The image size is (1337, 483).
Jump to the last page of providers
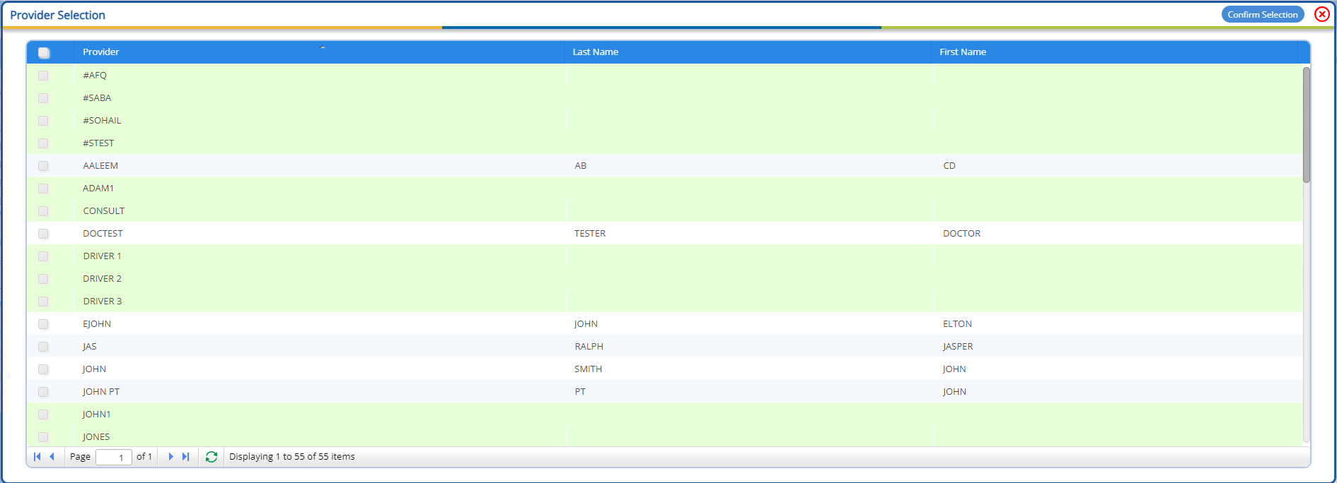click(x=185, y=457)
